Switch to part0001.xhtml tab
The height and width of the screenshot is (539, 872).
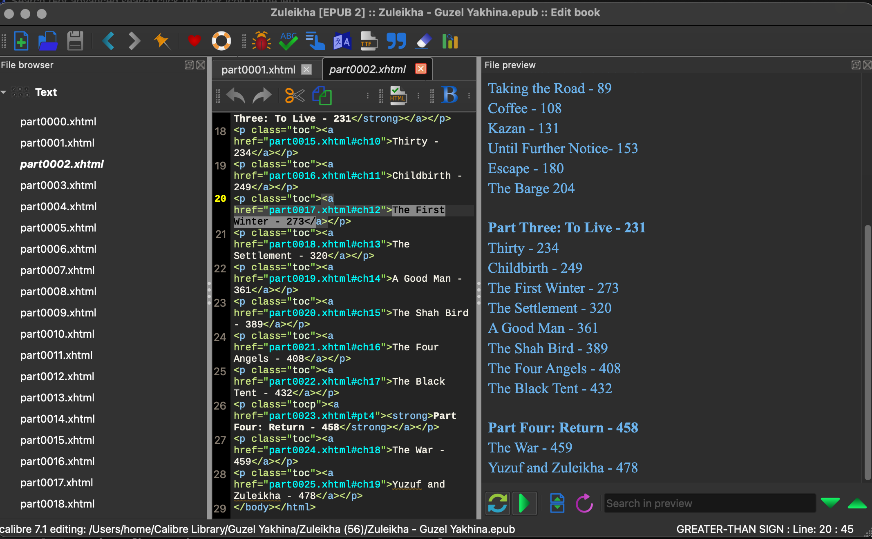pyautogui.click(x=258, y=70)
